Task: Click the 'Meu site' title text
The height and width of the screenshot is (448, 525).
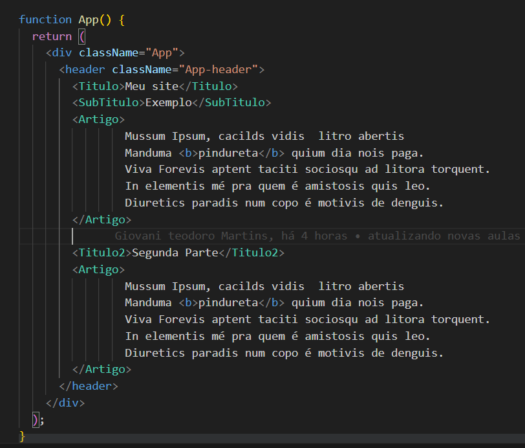Action: coord(152,87)
